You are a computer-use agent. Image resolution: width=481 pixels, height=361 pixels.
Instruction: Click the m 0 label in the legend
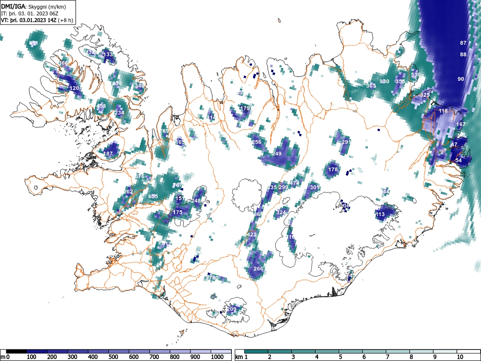point(5,357)
